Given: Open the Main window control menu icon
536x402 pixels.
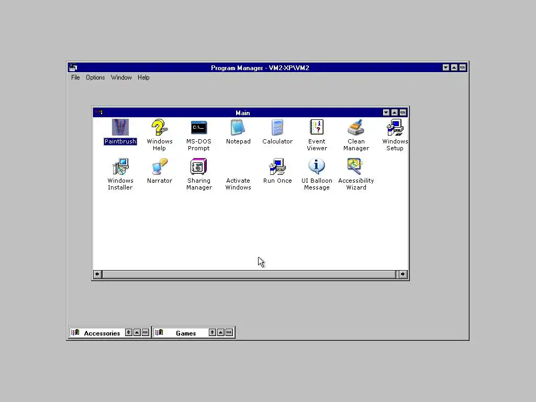Looking at the screenshot, I should (x=98, y=113).
